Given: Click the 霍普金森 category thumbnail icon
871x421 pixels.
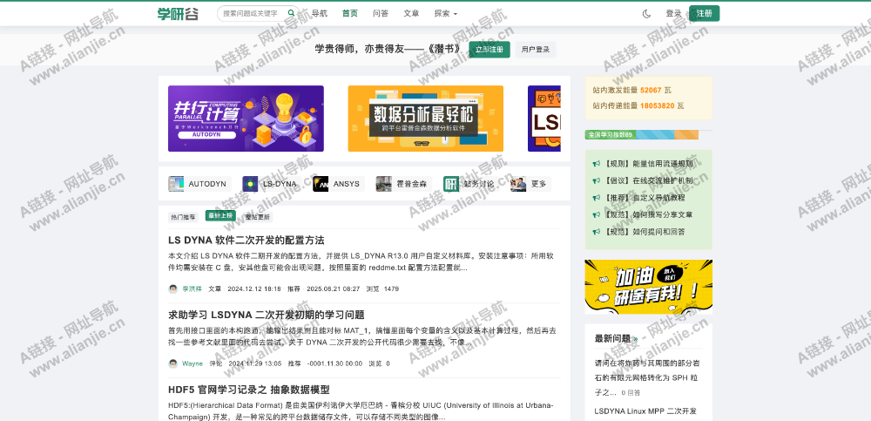Looking at the screenshot, I should [383, 184].
